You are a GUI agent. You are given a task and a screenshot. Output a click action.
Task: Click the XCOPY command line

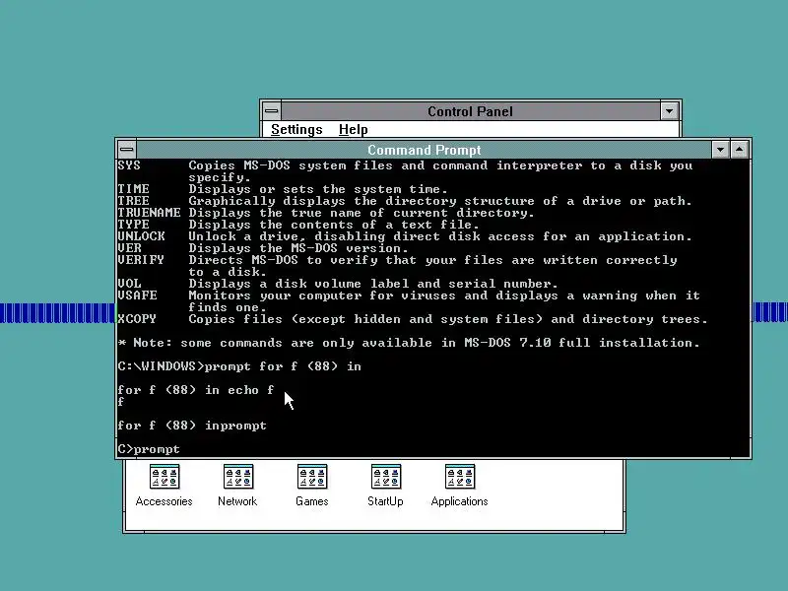412,319
